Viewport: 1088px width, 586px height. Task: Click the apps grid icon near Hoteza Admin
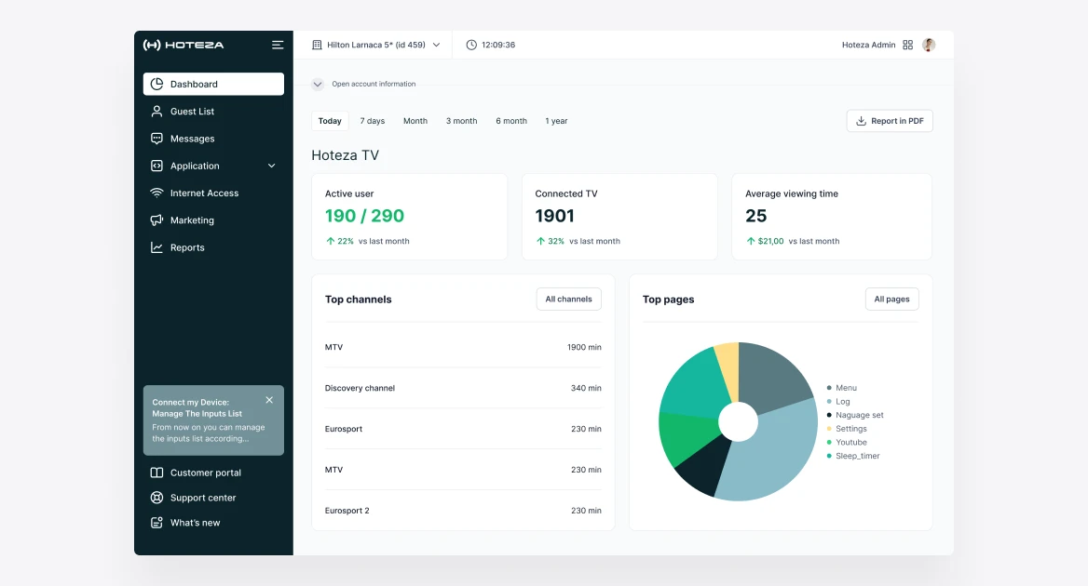pos(907,45)
